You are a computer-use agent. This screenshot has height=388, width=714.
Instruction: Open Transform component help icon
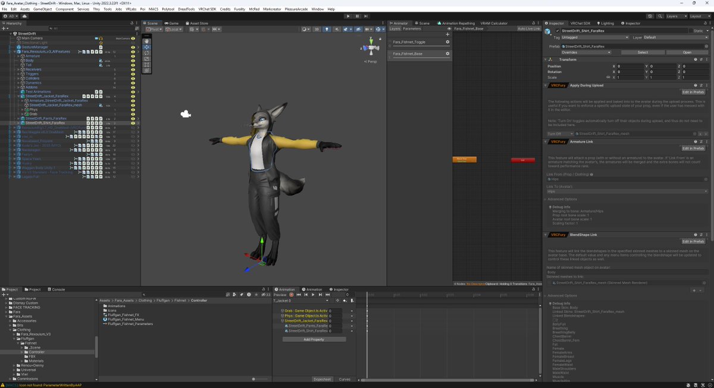point(695,59)
